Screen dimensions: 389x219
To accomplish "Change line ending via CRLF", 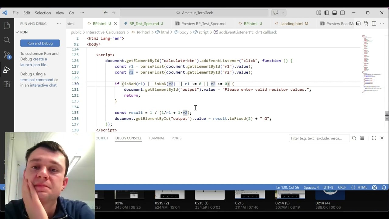I will (342, 187).
